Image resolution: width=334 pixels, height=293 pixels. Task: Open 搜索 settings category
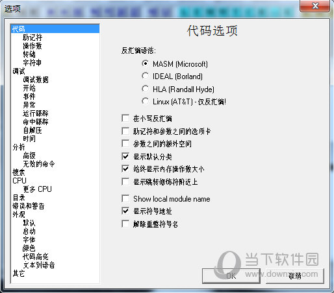19,172
